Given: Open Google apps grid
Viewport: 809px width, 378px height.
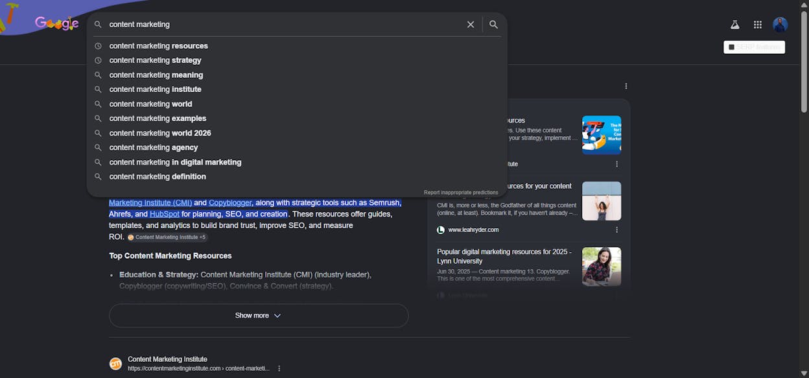Looking at the screenshot, I should (757, 25).
